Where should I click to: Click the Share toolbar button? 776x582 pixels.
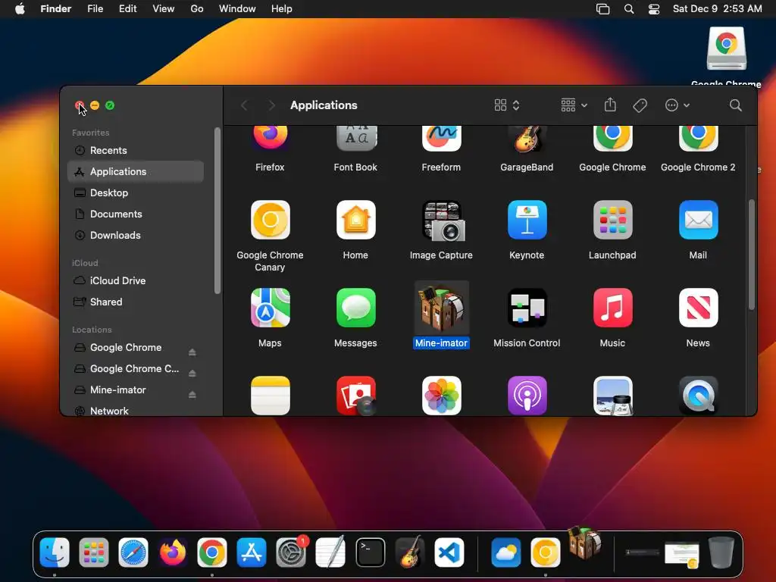610,105
